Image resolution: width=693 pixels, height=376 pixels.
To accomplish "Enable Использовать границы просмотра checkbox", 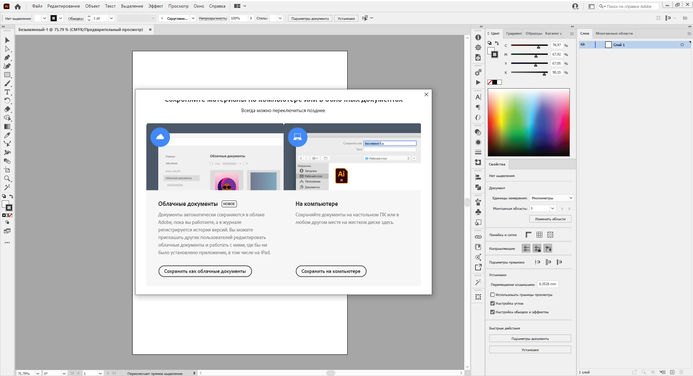I will point(492,295).
